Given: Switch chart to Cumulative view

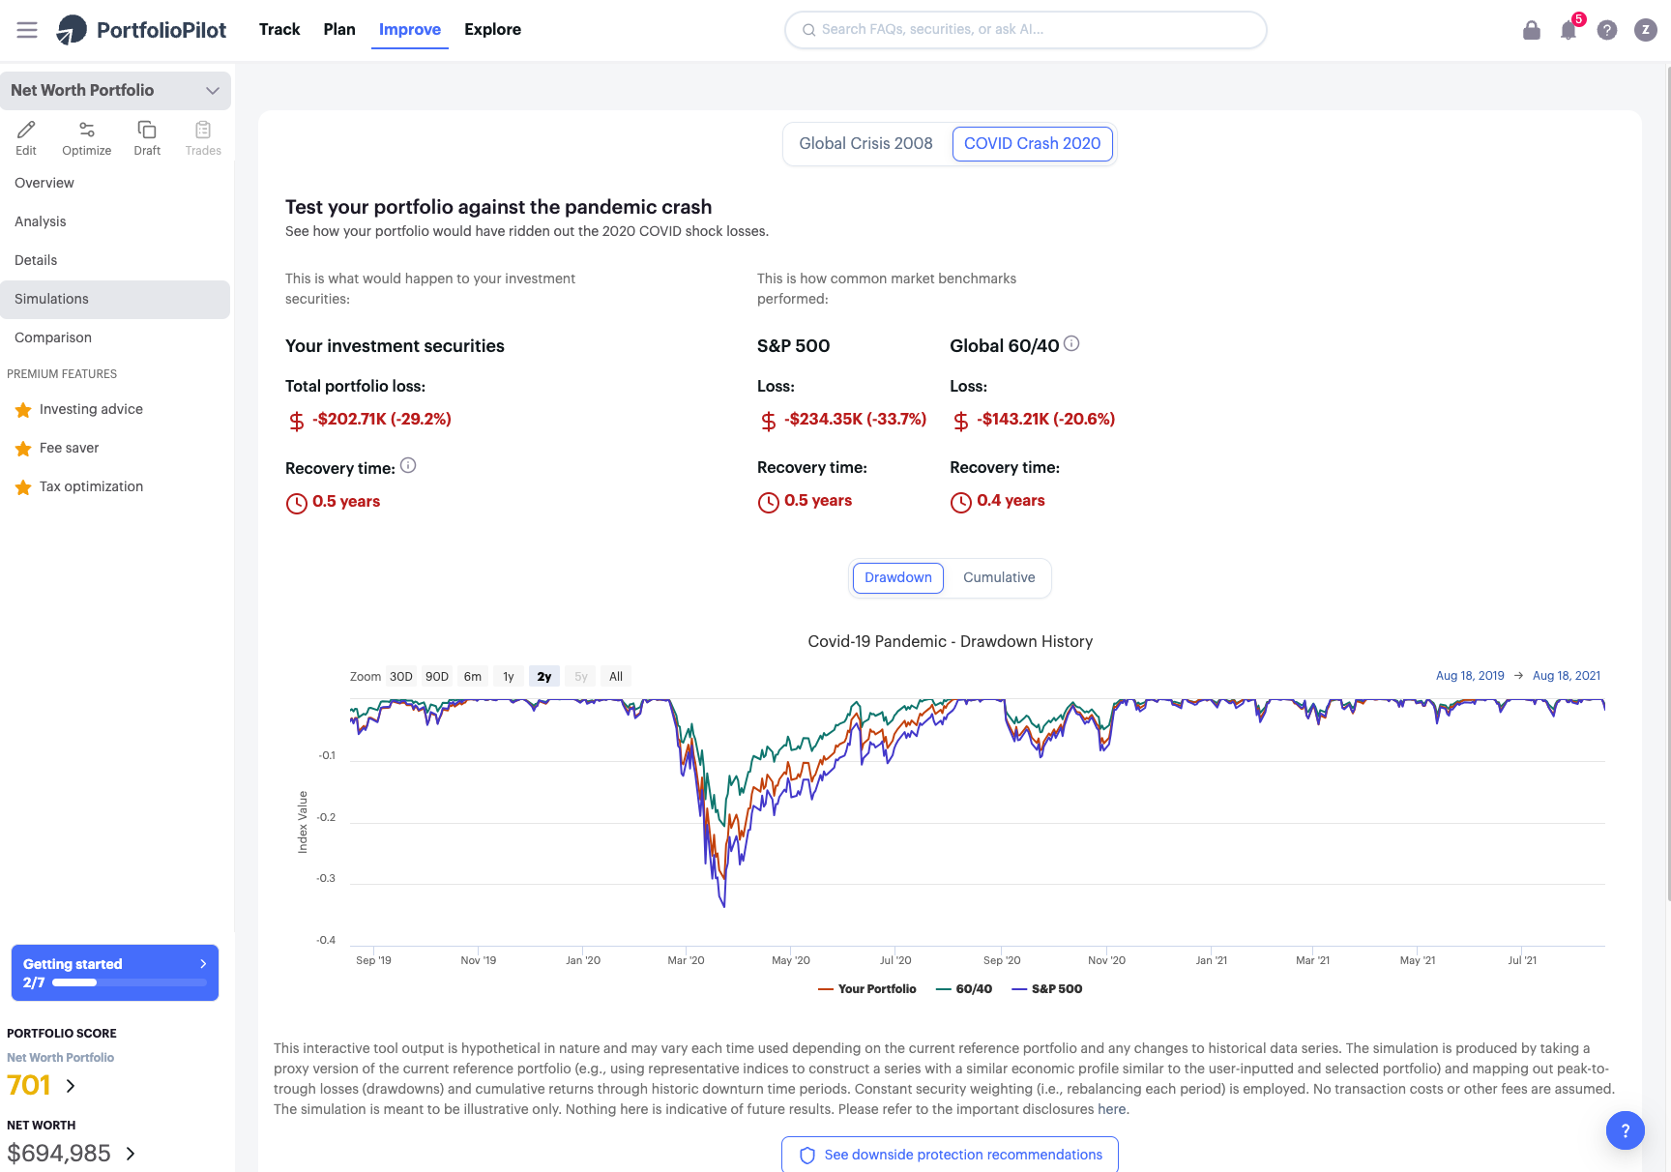Looking at the screenshot, I should [999, 577].
